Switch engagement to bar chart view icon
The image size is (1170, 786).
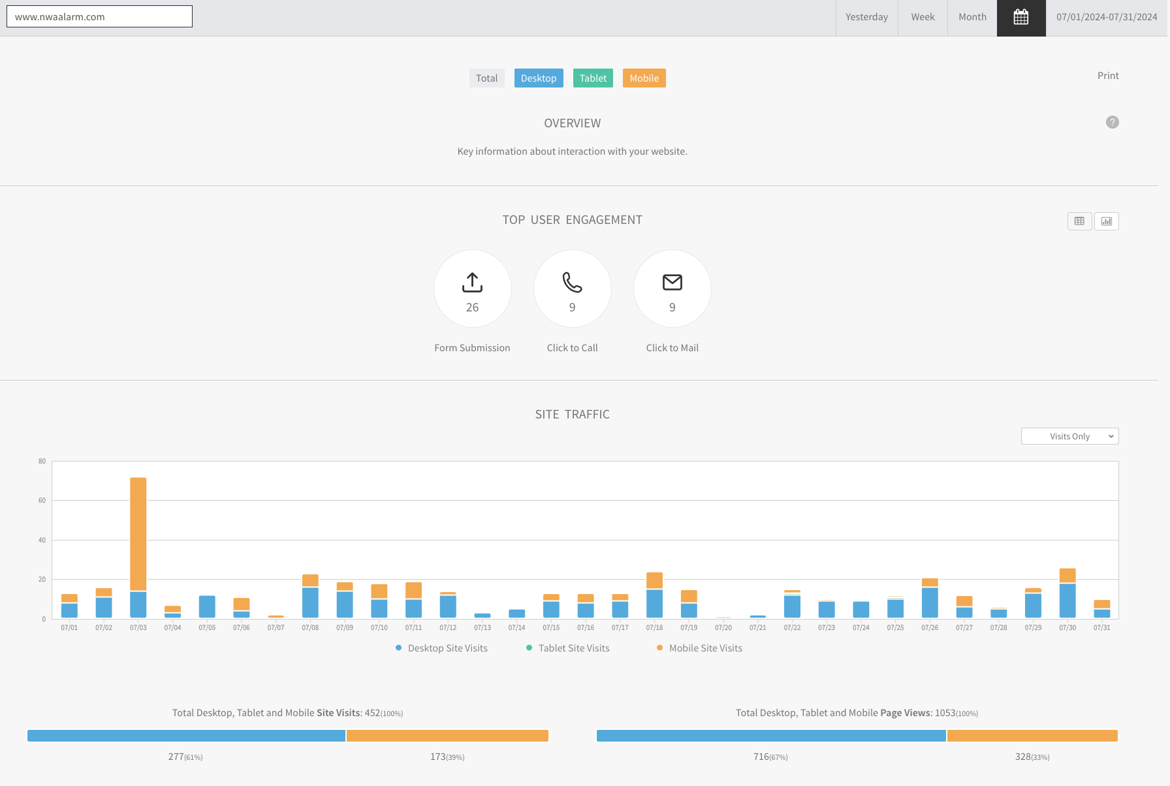pyautogui.click(x=1106, y=221)
